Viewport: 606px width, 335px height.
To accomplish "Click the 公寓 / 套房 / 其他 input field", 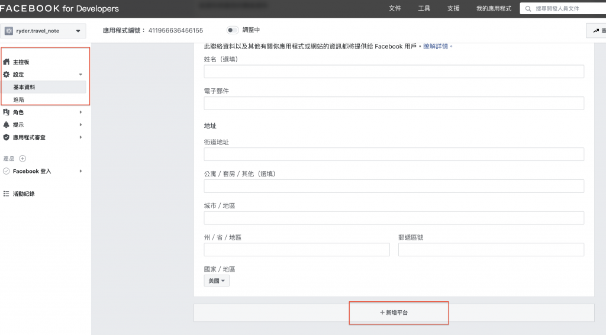I will pyautogui.click(x=394, y=186).
